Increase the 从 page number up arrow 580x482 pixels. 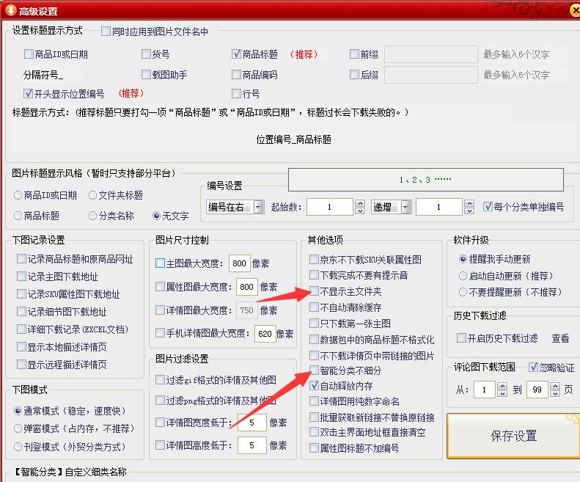[502, 386]
